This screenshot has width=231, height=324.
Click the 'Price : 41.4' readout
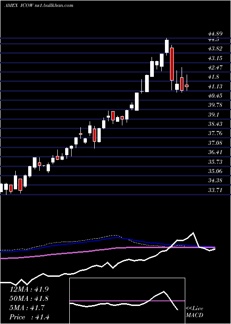[x=29, y=317]
